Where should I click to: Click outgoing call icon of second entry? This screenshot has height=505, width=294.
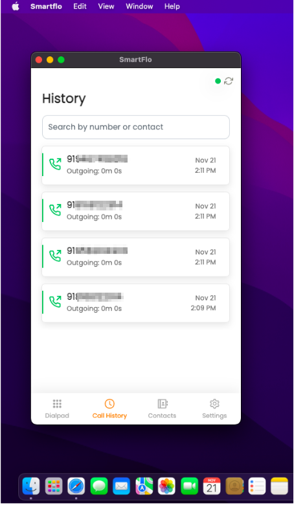tap(55, 210)
